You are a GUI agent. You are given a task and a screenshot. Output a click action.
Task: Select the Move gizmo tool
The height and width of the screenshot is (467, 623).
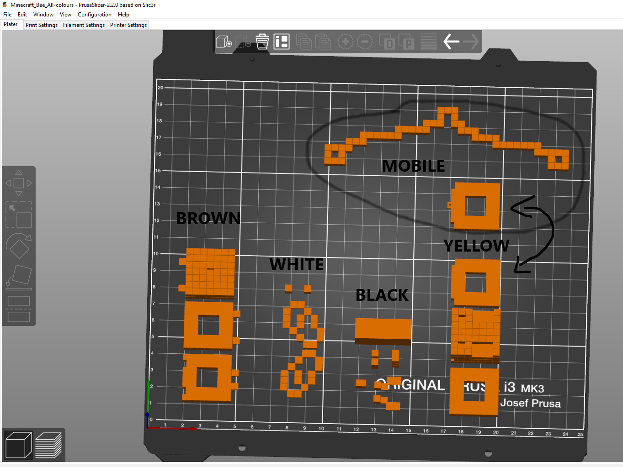pos(19,183)
